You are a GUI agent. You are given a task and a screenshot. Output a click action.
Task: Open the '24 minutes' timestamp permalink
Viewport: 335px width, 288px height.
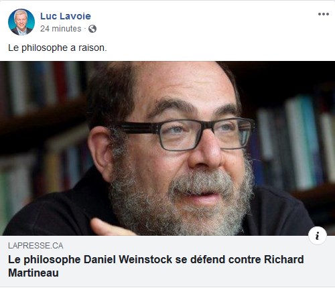point(61,29)
